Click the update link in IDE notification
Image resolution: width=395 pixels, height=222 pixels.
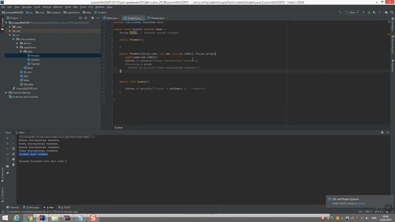pyautogui.click(x=361, y=203)
